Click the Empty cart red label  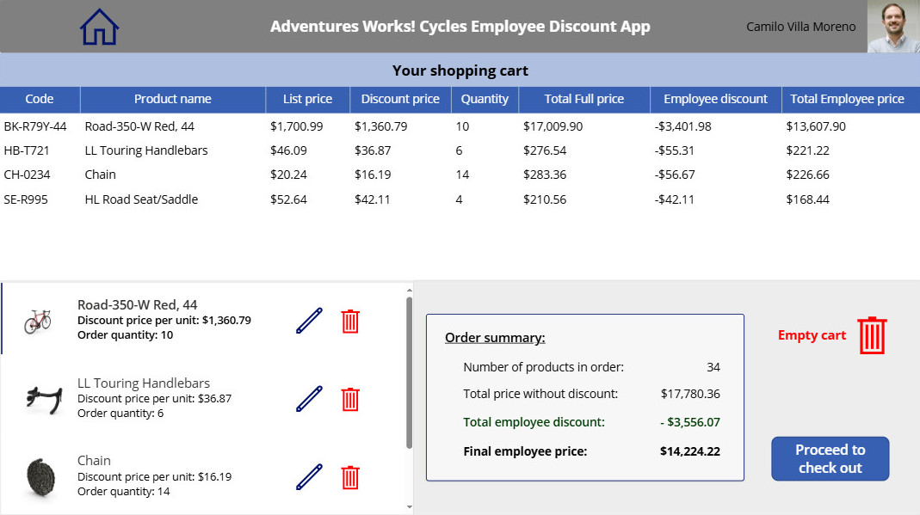(812, 335)
